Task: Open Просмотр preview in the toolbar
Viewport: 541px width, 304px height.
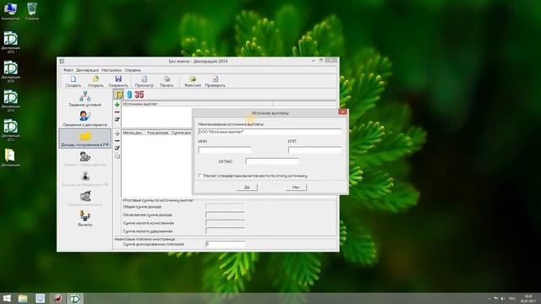Action: pyautogui.click(x=145, y=81)
